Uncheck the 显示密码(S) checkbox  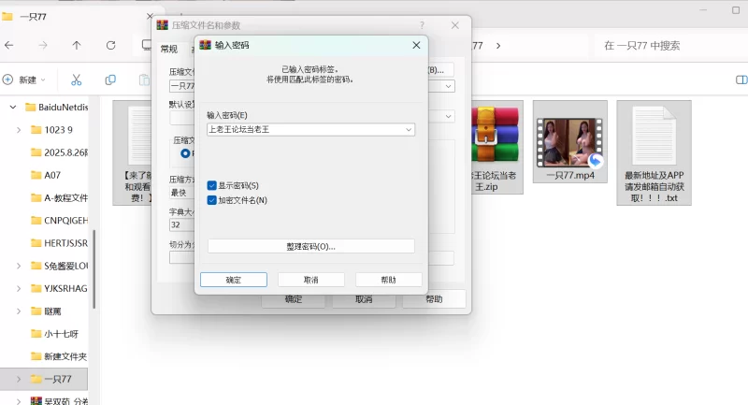click(212, 186)
